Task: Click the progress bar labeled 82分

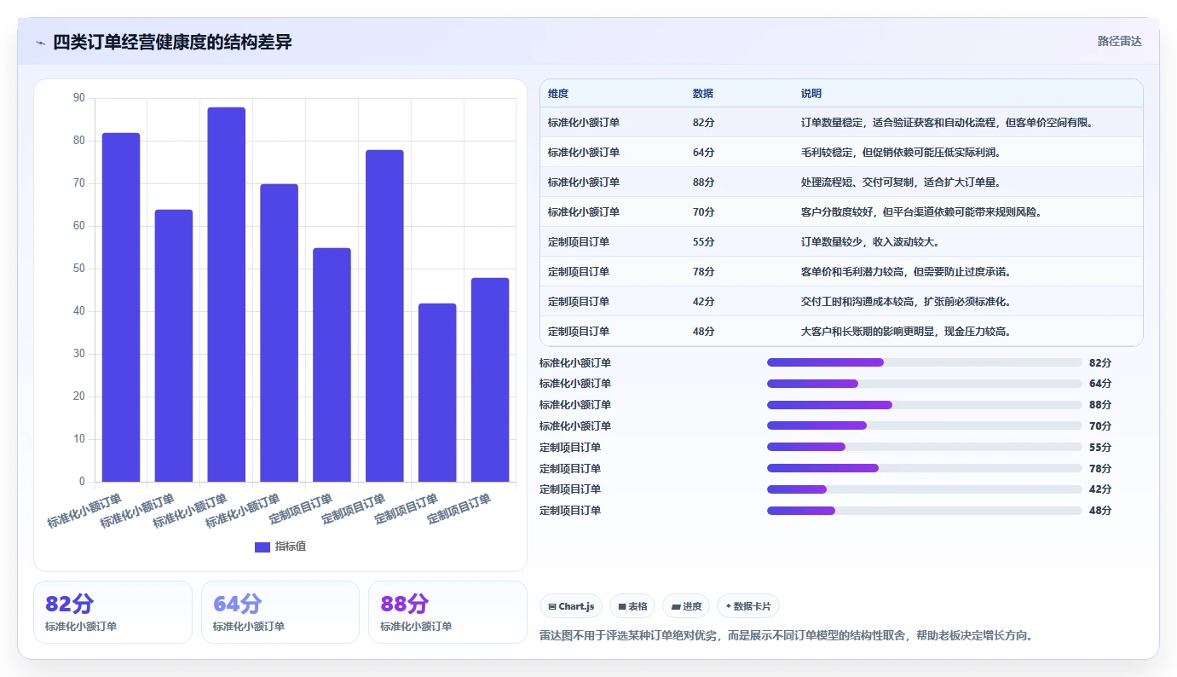Action: click(x=925, y=362)
